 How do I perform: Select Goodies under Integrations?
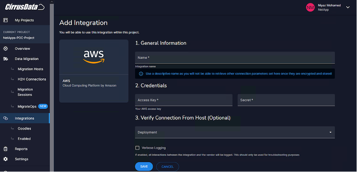24,128
